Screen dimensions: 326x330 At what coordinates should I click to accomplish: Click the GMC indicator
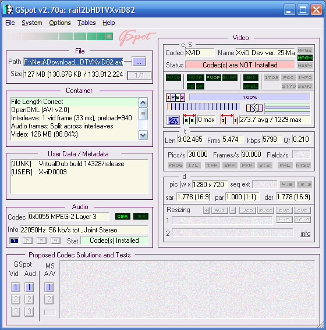pos(250,78)
